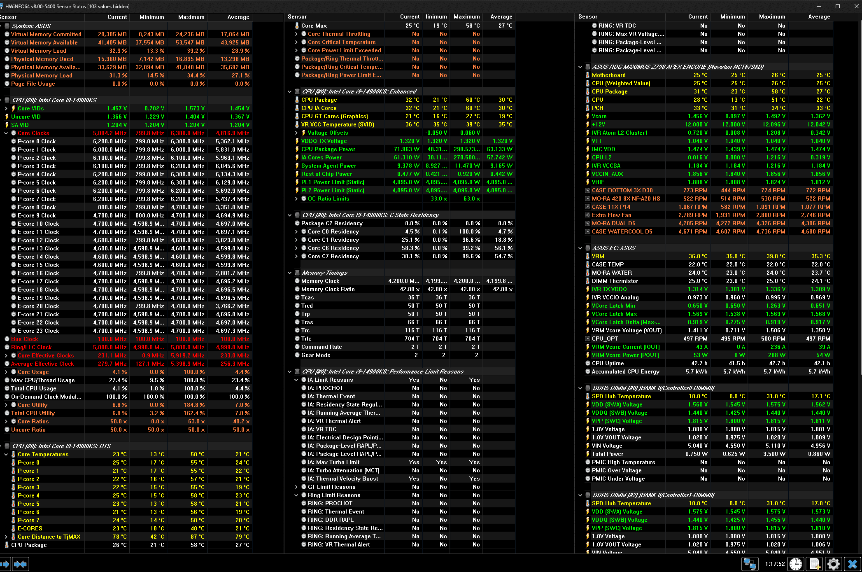Image resolution: width=862 pixels, height=572 pixels.
Task: Select the DIMM Thermistor row
Action: (705, 281)
